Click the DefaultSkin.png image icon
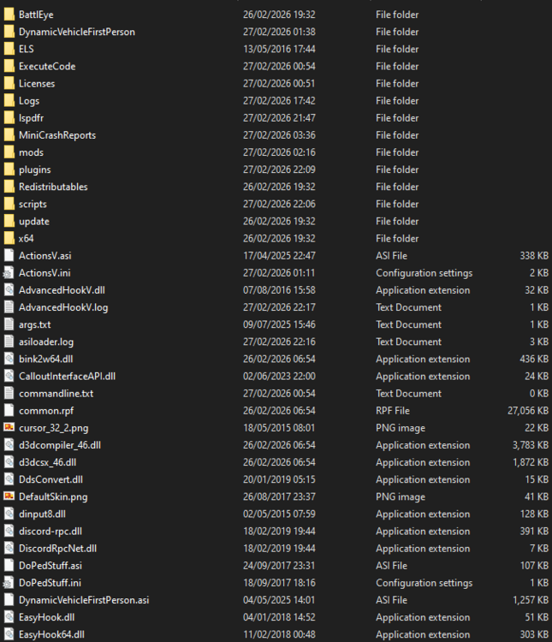This screenshot has height=642, width=552. point(9,496)
